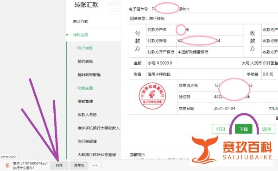Click the 交易日期 label

pyautogui.click(x=186, y=109)
